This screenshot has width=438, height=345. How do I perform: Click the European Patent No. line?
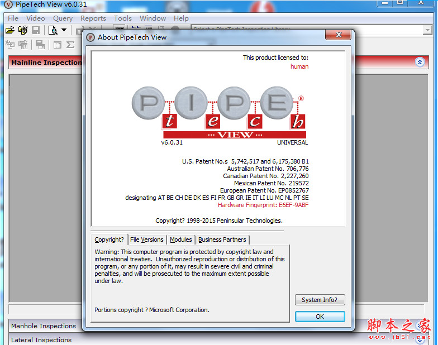(x=264, y=190)
